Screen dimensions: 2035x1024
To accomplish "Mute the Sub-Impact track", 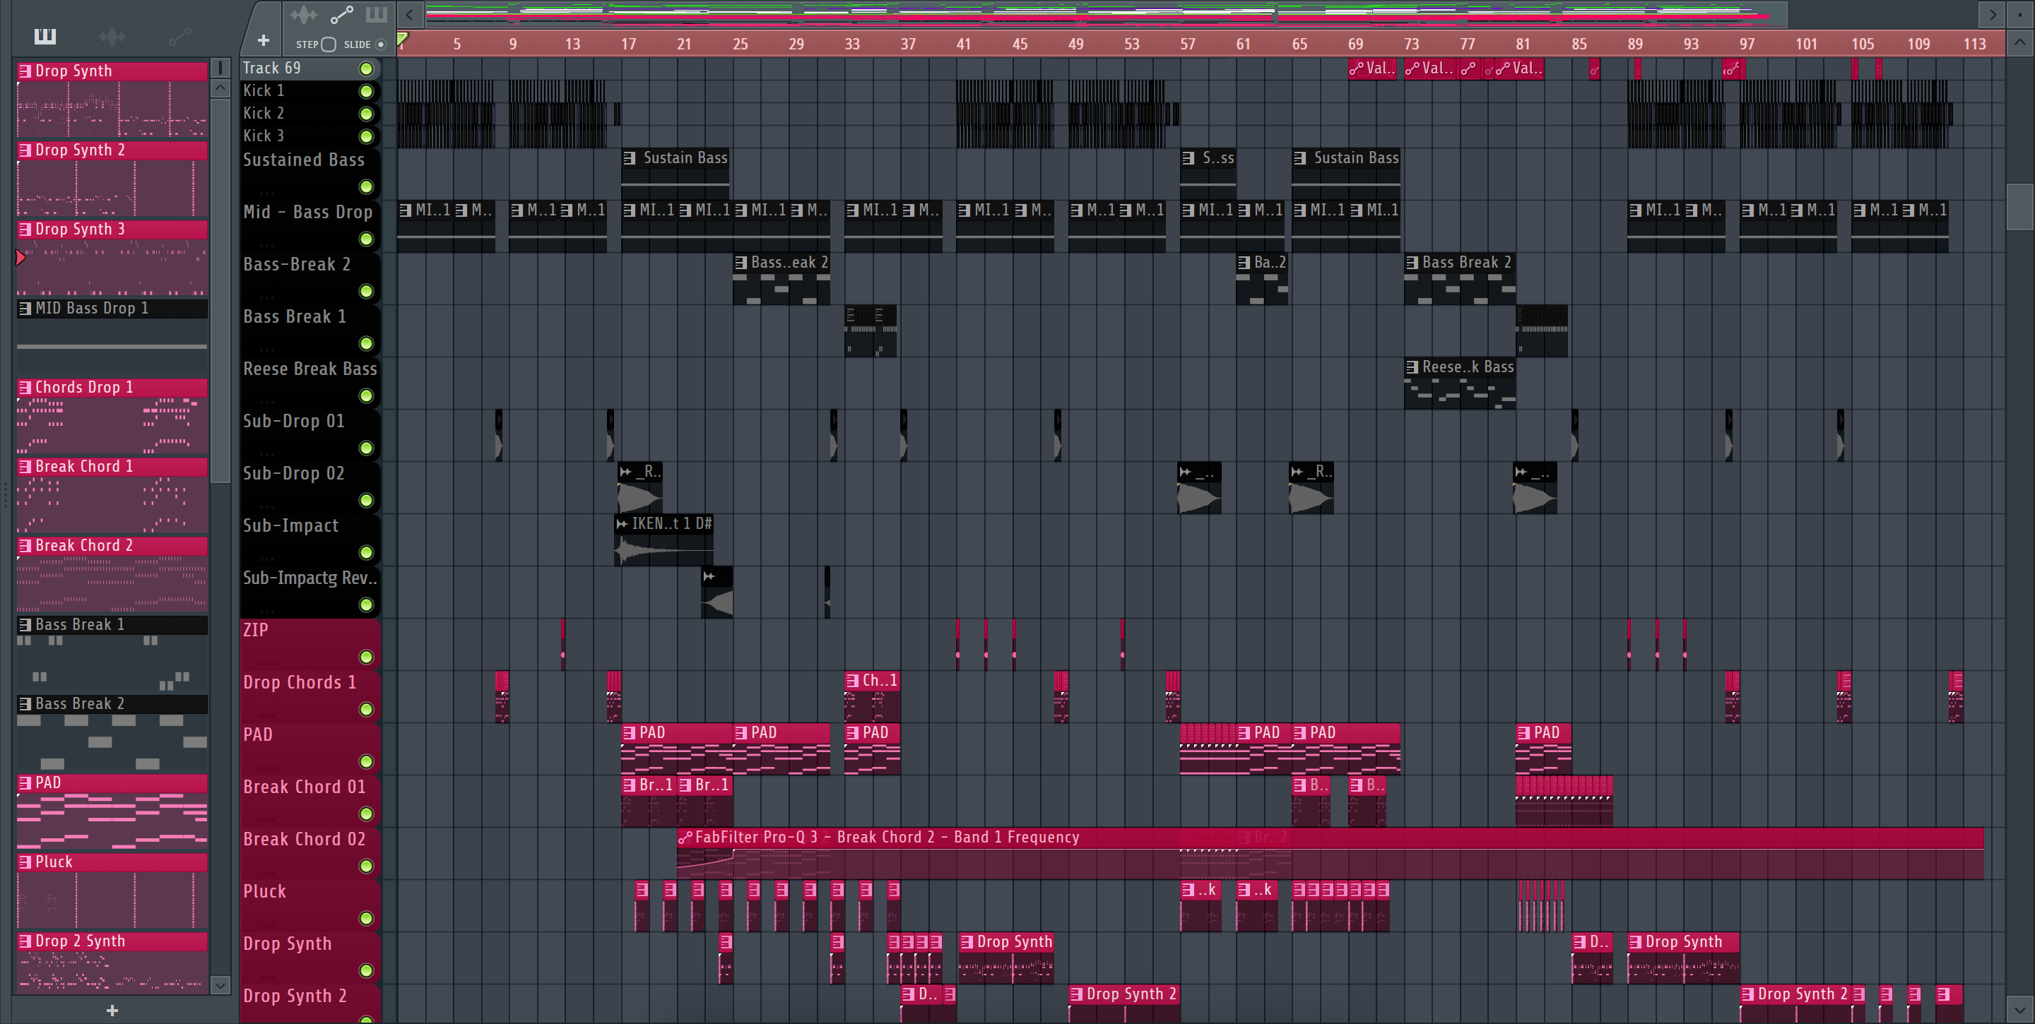I will click(x=367, y=553).
